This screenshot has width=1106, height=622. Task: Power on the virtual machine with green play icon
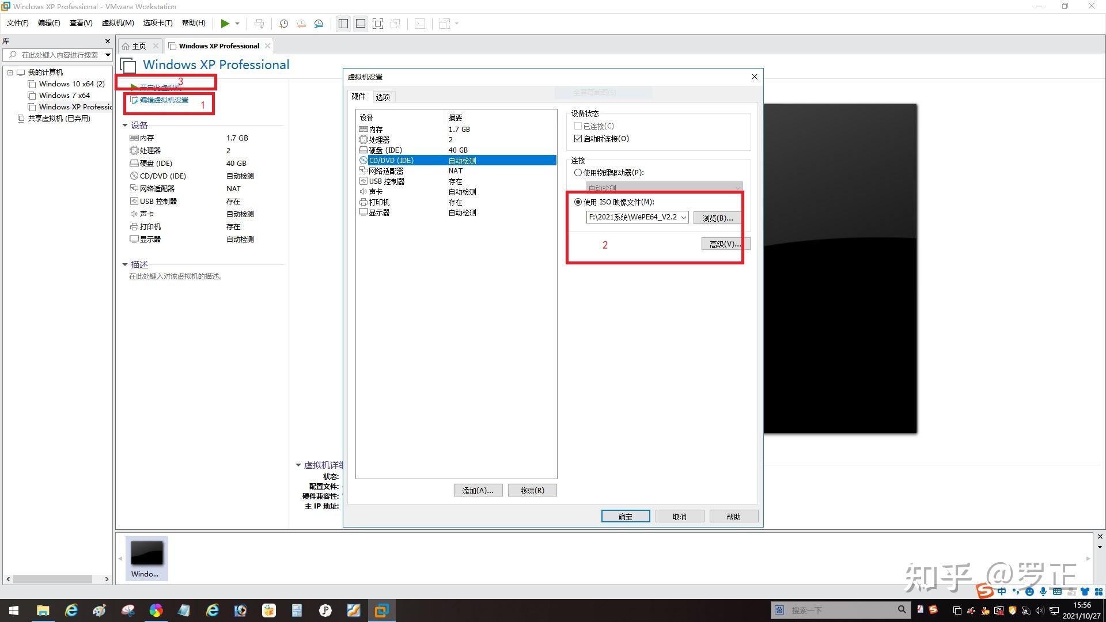225,24
